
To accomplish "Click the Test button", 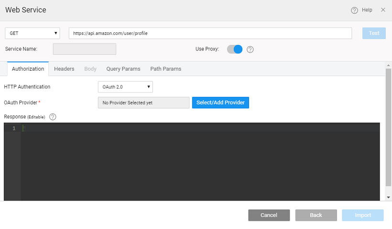I will click(374, 33).
